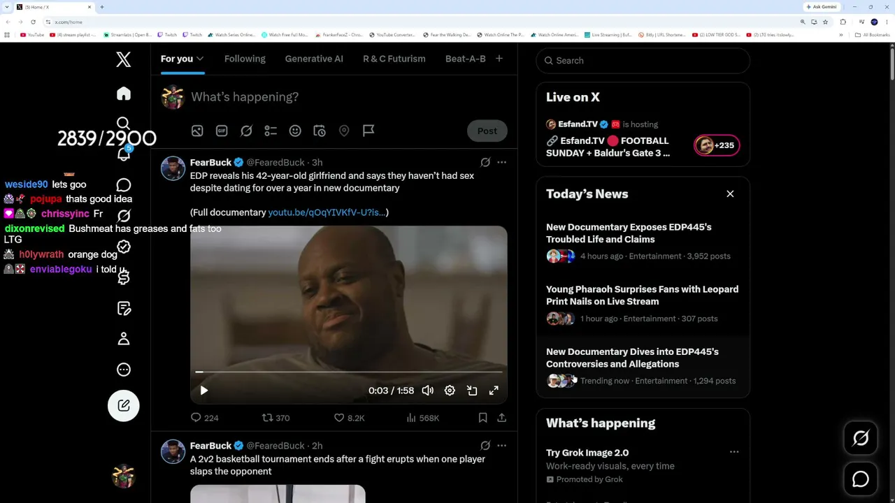Open Grok actions on EDP documentary post
This screenshot has width=895, height=503.
(x=485, y=162)
